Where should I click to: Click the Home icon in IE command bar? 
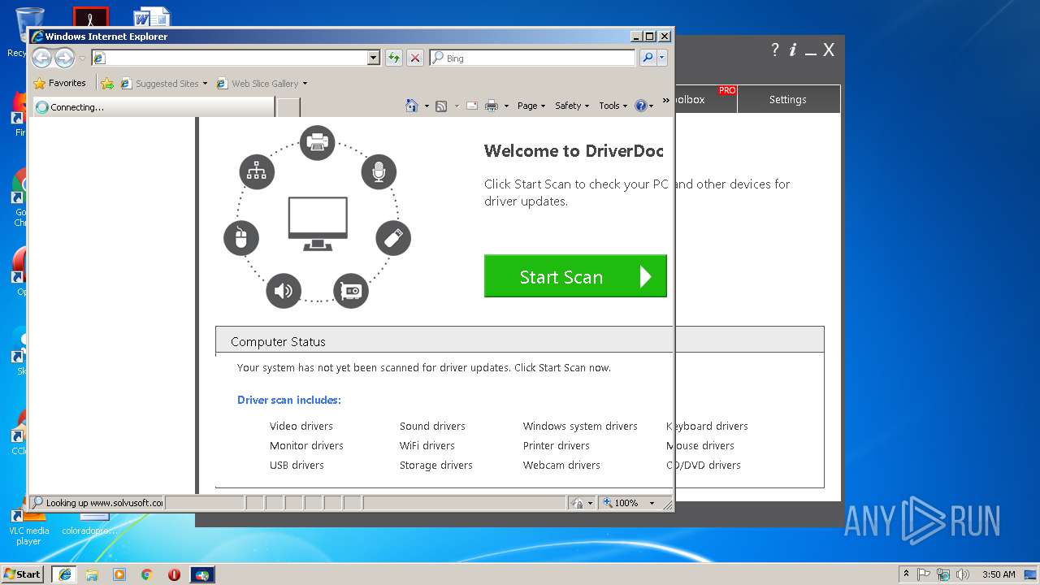[412, 106]
